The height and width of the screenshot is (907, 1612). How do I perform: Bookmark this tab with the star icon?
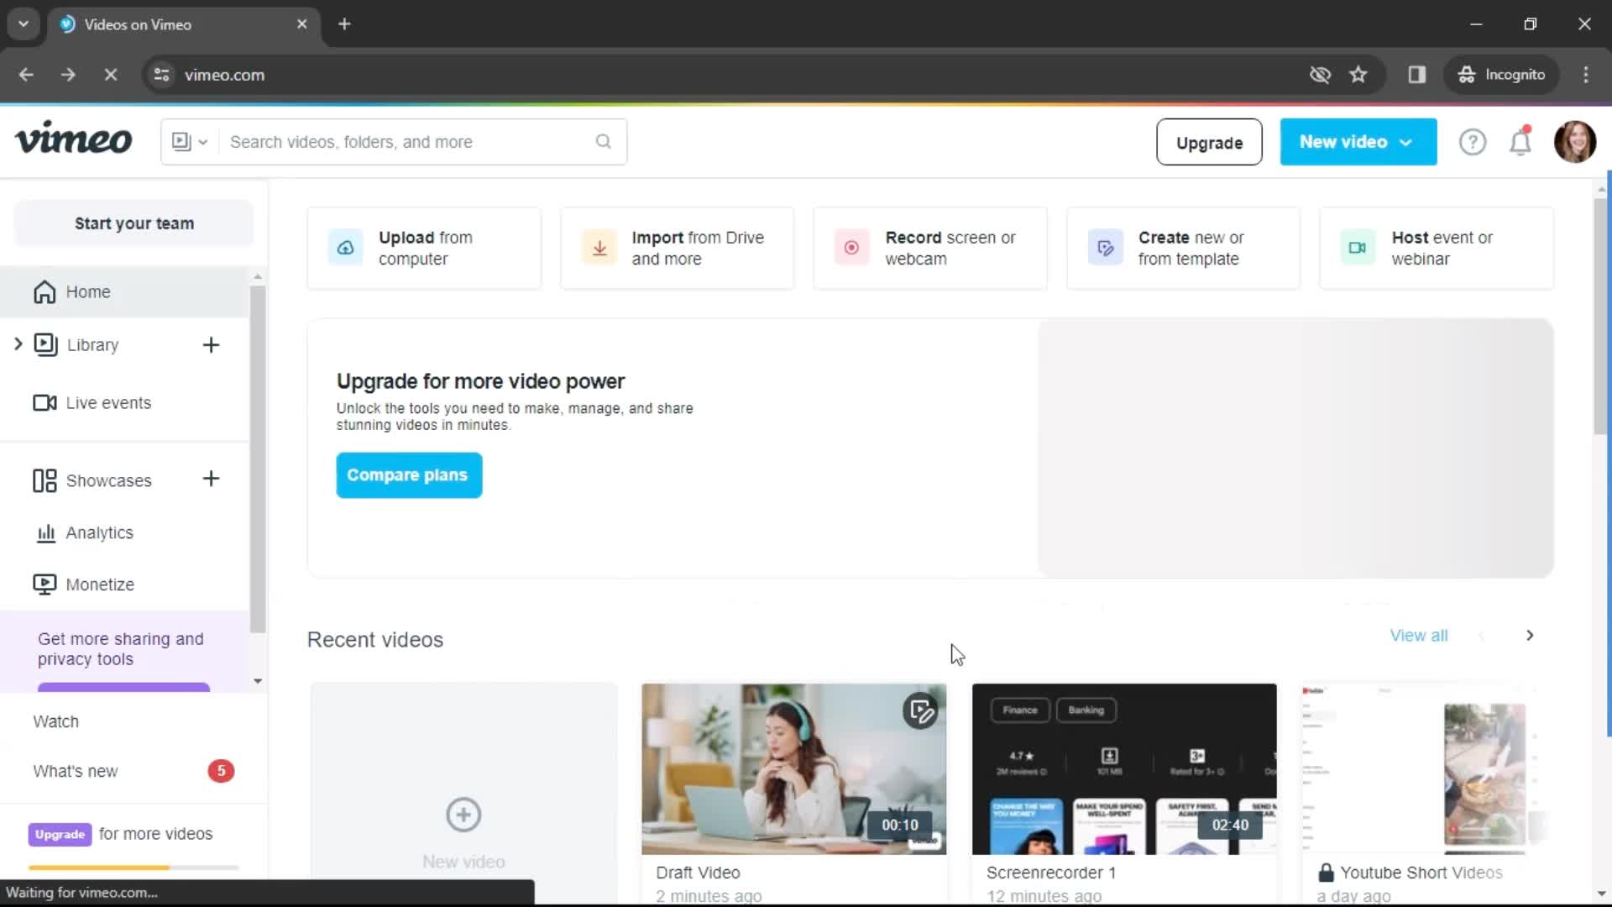(x=1358, y=75)
